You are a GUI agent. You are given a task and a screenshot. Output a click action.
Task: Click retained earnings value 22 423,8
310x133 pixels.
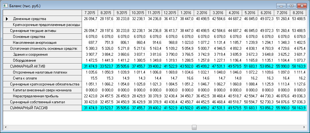[x=90, y=96]
